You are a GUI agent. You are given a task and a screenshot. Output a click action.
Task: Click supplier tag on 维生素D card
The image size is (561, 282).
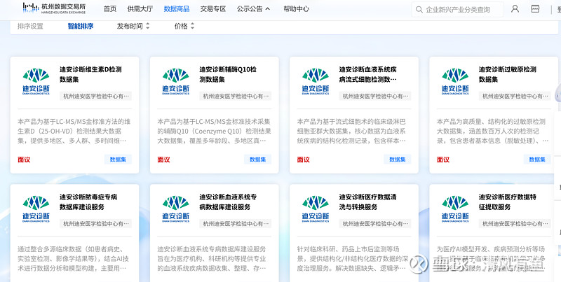click(x=95, y=96)
